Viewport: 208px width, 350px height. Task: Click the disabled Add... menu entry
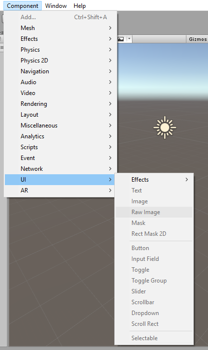[x=60, y=17]
